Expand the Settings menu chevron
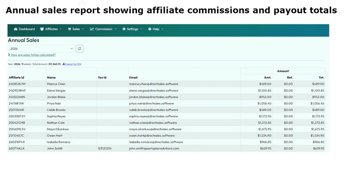The width and height of the screenshot is (344, 193). point(141,29)
